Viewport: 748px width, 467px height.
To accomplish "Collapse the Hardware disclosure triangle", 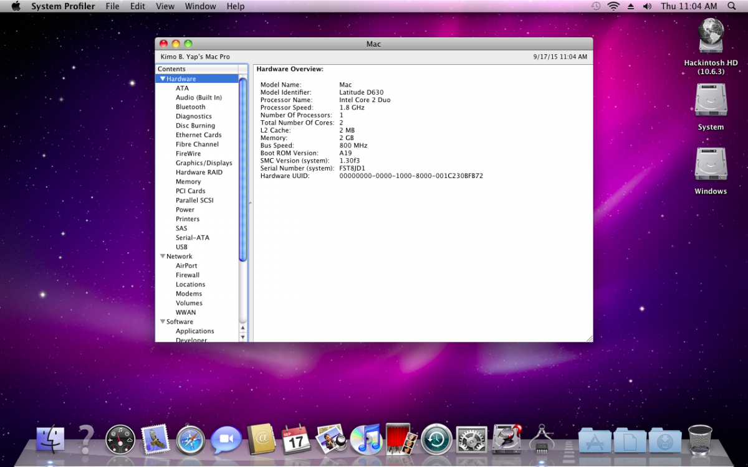I will tap(163, 79).
